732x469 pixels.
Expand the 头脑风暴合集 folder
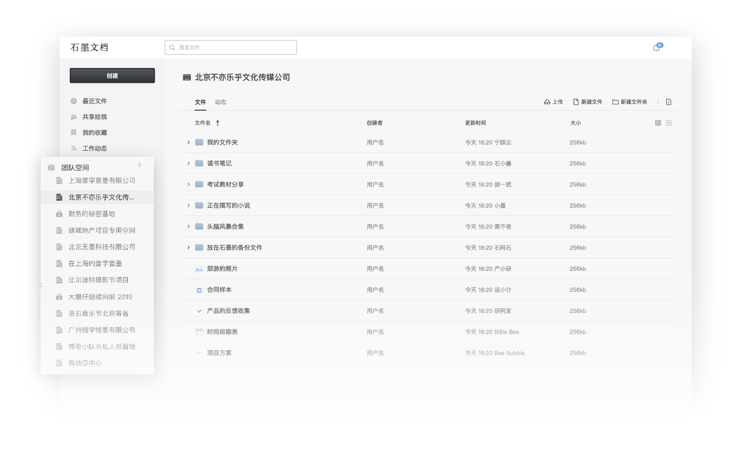(x=189, y=226)
